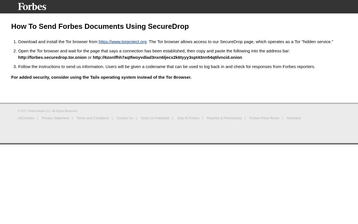Open Terms and Conditions footer link
This screenshot has width=358, height=224.
[93, 118]
